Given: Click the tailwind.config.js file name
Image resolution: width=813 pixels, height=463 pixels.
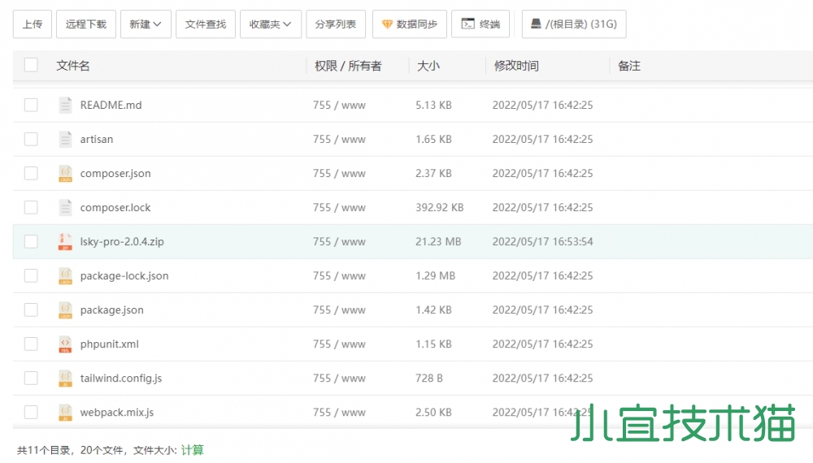Looking at the screenshot, I should [121, 379].
